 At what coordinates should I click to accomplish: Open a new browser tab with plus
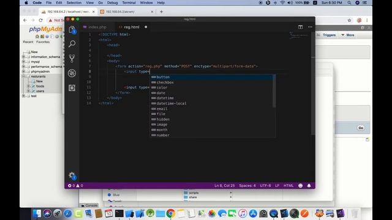coord(161,12)
